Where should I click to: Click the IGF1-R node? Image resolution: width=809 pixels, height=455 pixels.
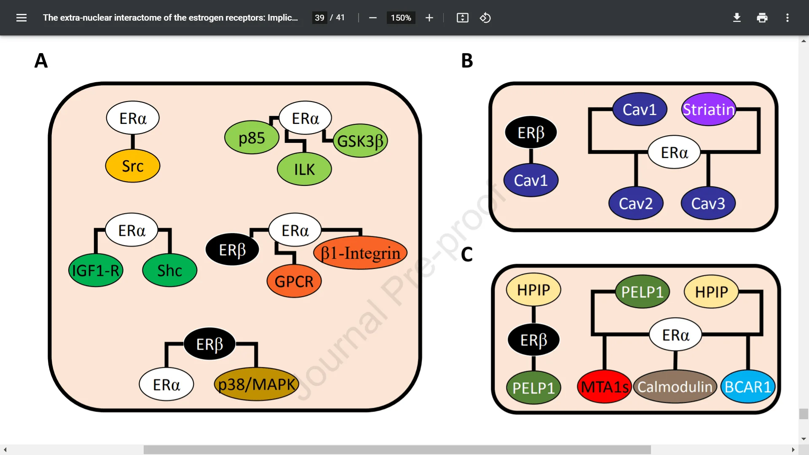pyautogui.click(x=96, y=270)
